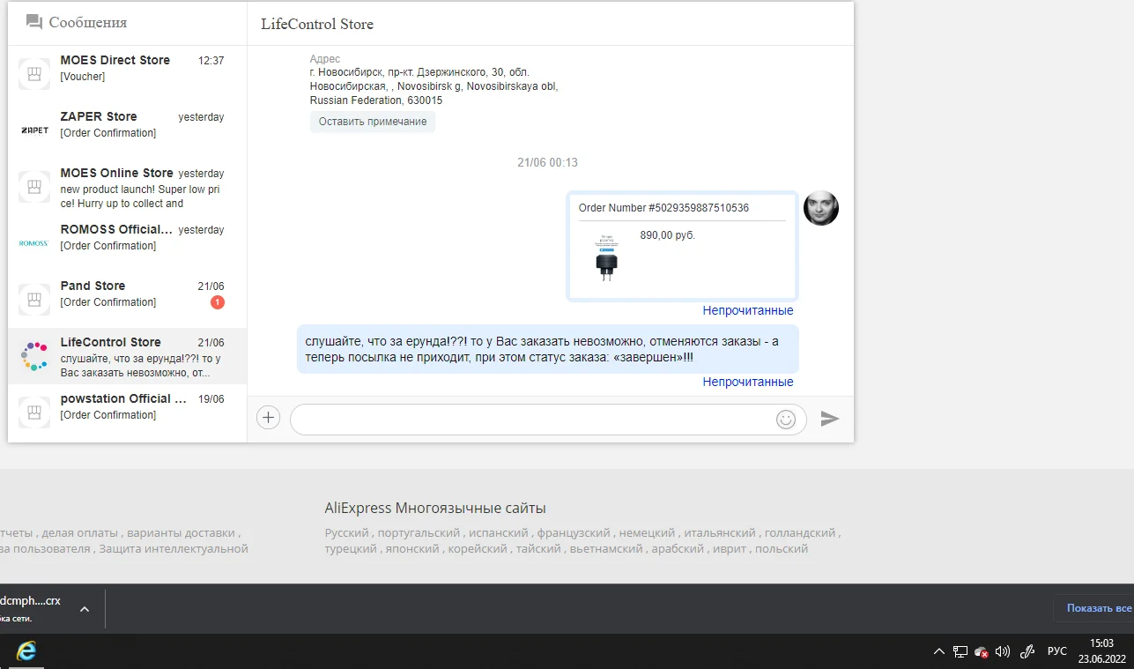Screen dimensions: 1134x669
Task: Click the варианты доставки footer link
Action: [181, 533]
